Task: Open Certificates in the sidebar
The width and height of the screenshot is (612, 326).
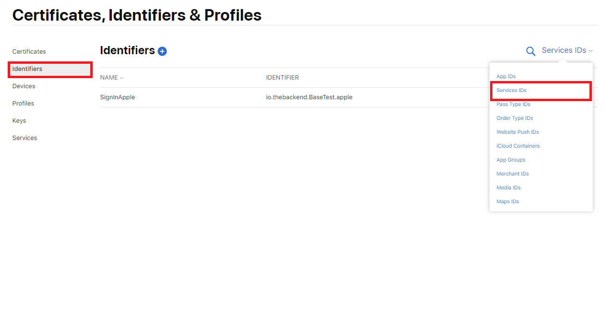Action: [x=29, y=52]
